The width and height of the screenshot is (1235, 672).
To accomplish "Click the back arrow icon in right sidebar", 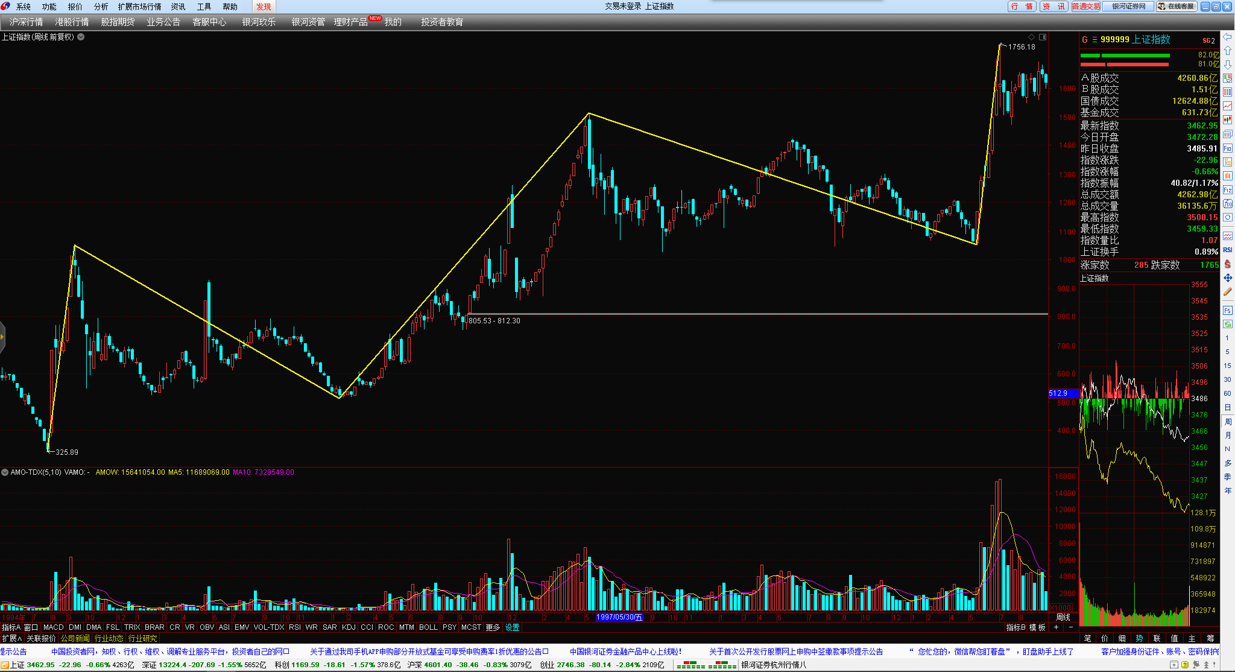I will coord(1227,37).
